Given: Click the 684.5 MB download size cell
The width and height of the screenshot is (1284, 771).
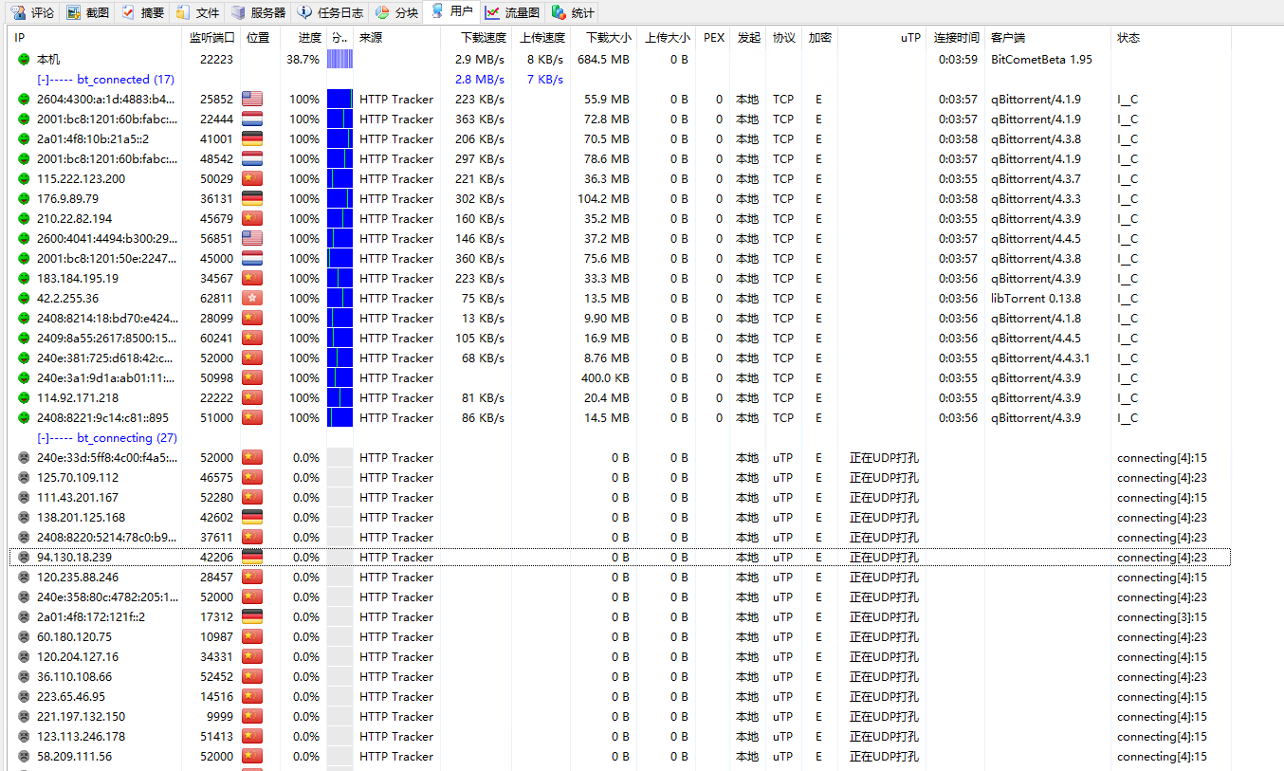Looking at the screenshot, I should point(603,60).
